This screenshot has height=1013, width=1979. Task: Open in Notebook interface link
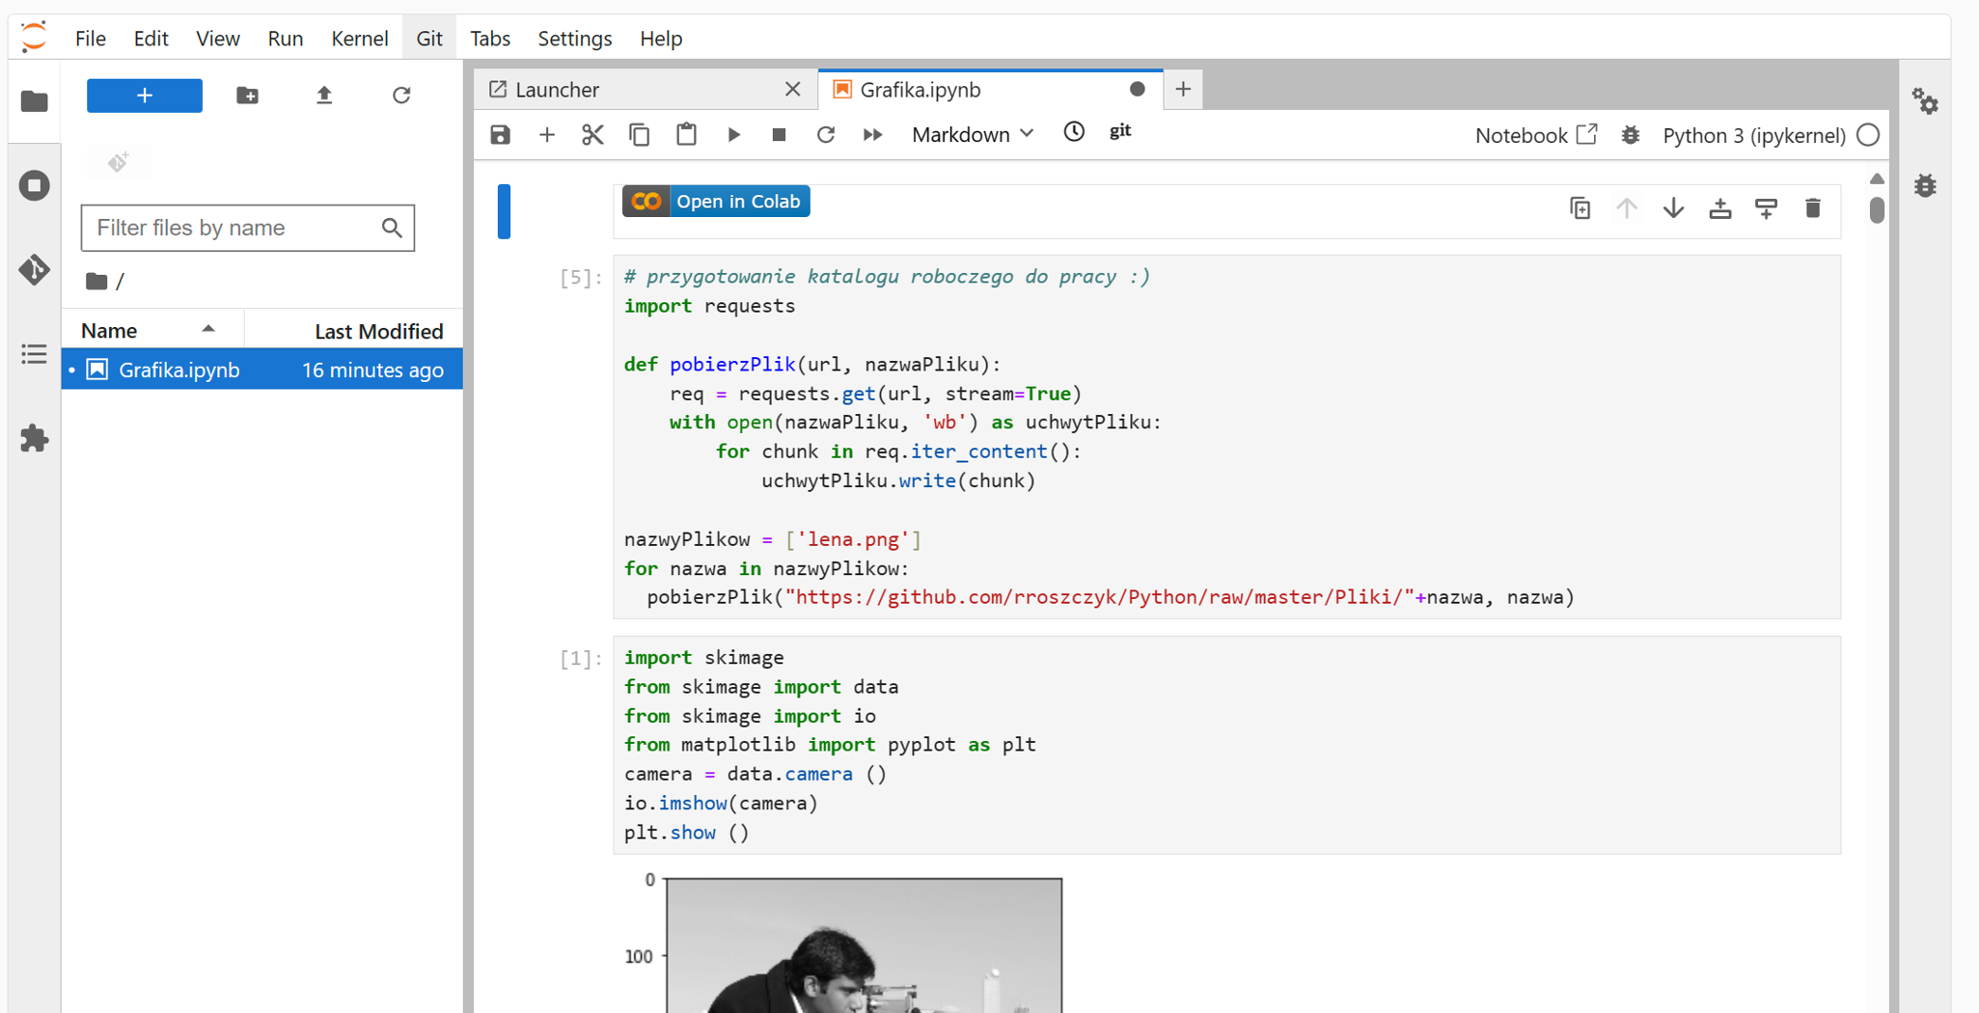click(x=1536, y=135)
